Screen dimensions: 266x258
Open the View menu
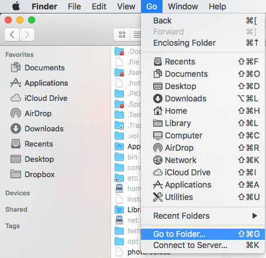[126, 6]
